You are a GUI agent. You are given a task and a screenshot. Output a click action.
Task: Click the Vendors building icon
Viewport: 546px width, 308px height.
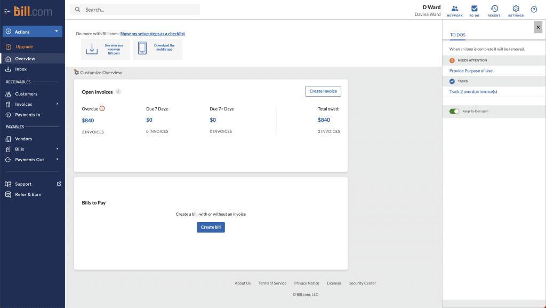pos(9,139)
